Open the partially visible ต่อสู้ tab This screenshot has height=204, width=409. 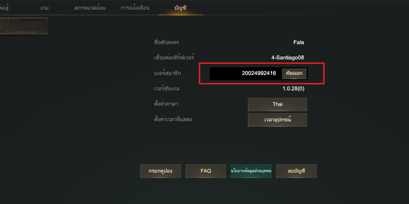point(4,8)
